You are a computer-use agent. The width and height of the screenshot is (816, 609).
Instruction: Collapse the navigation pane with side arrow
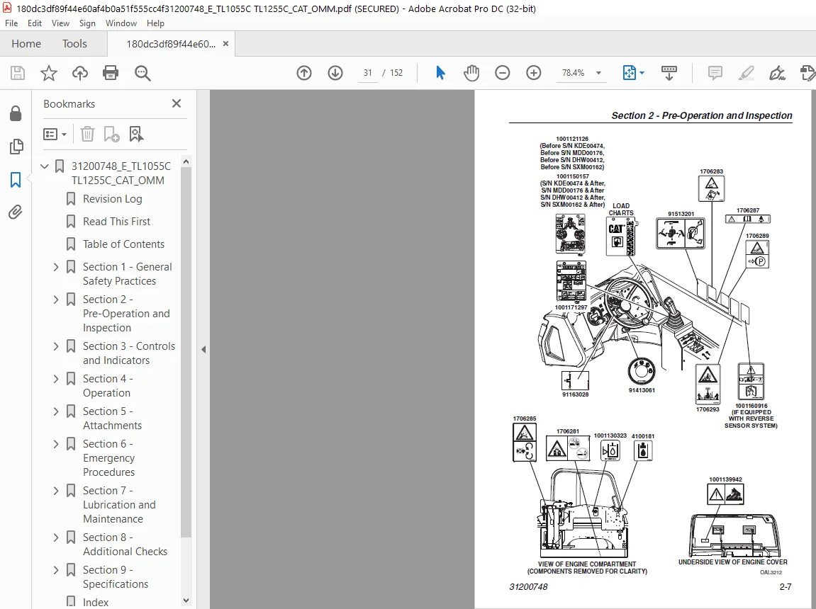point(203,349)
